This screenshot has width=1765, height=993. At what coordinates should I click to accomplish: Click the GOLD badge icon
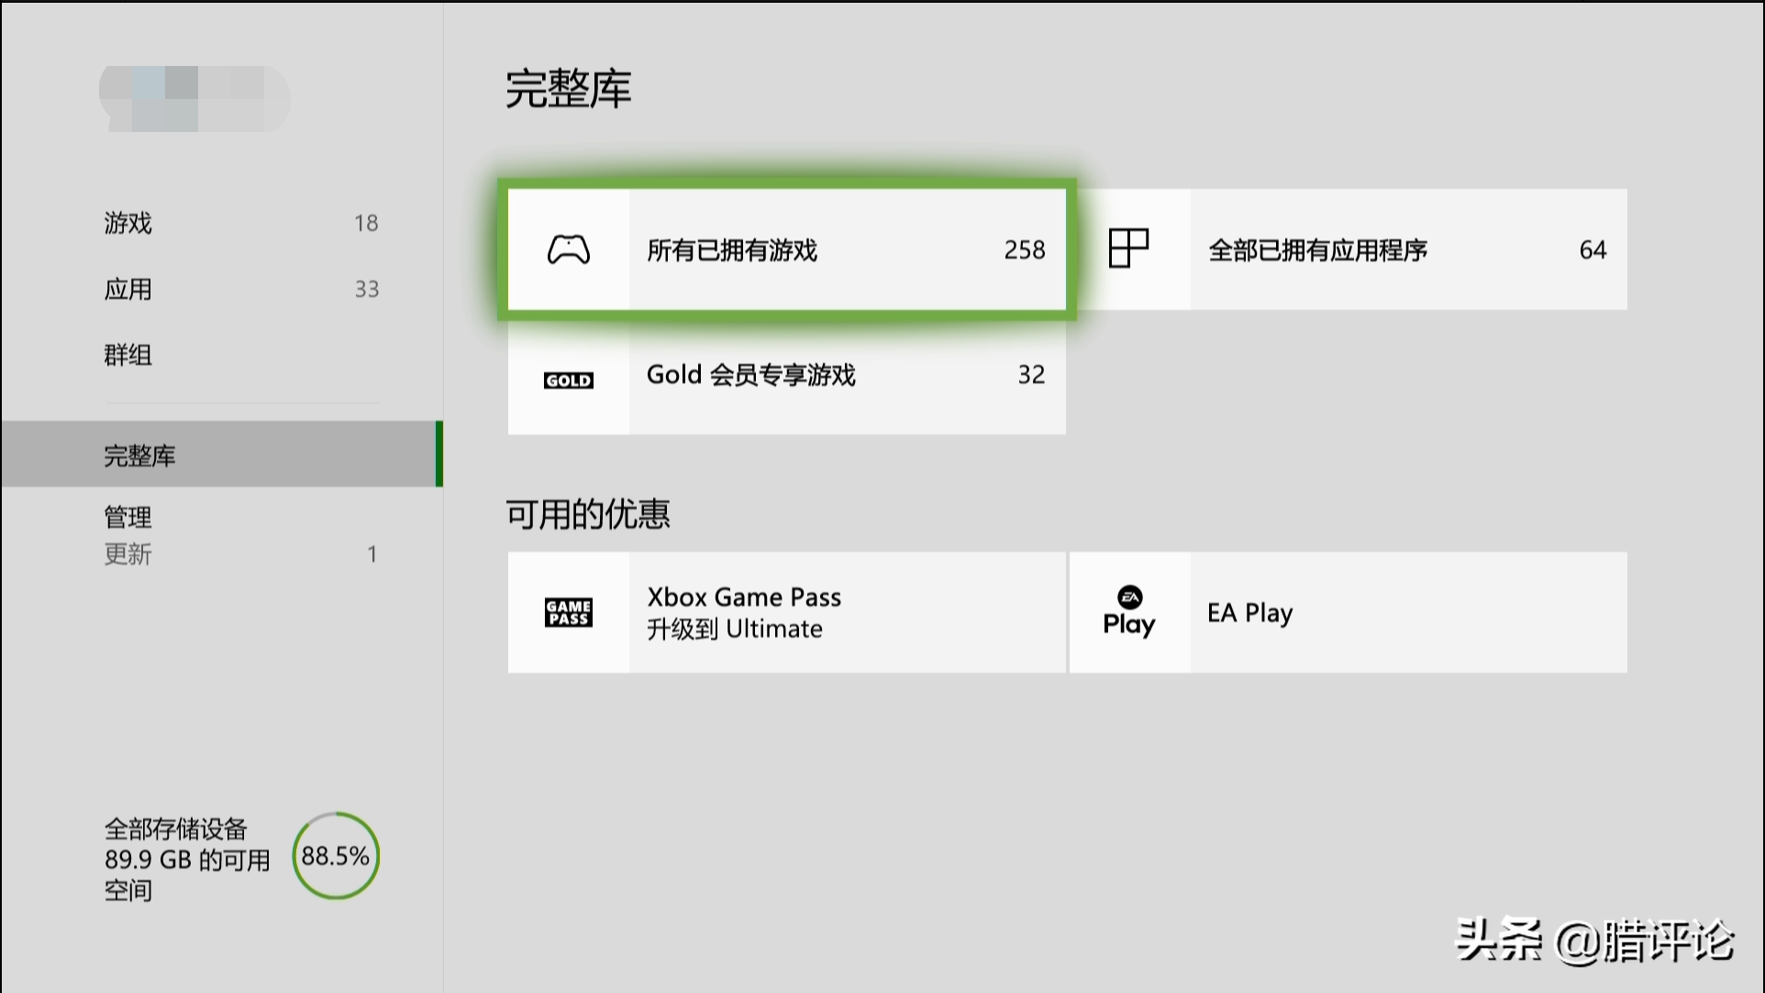569,381
